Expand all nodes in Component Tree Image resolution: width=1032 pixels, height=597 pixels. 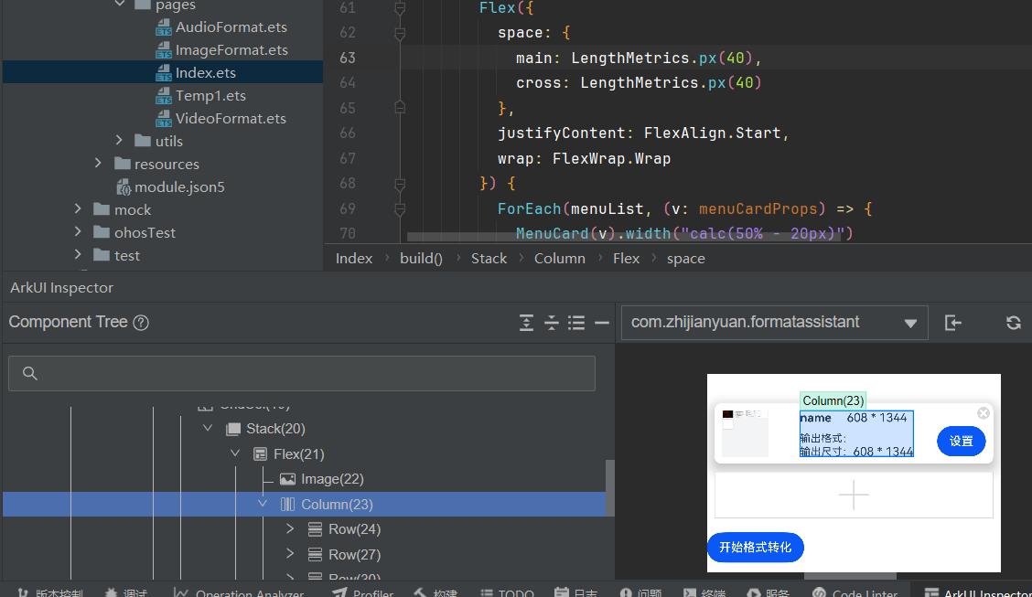click(526, 323)
